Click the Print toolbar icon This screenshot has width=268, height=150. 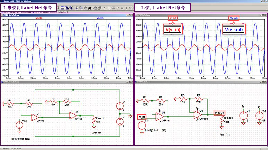point(95,7)
